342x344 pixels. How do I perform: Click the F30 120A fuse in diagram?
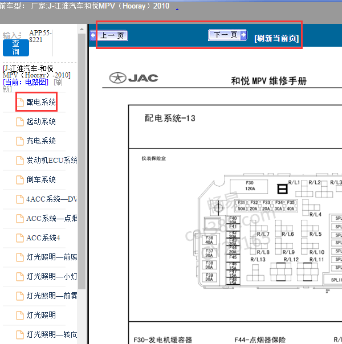[x=249, y=186]
